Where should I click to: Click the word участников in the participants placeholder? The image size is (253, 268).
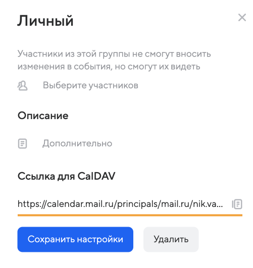(114, 85)
